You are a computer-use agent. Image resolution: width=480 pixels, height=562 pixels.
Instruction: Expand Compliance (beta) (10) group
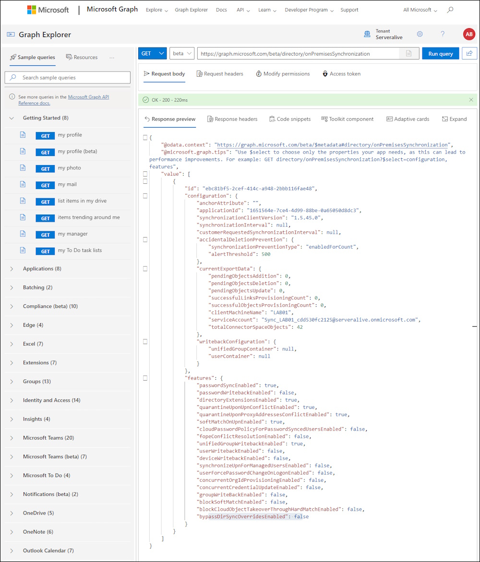point(12,307)
